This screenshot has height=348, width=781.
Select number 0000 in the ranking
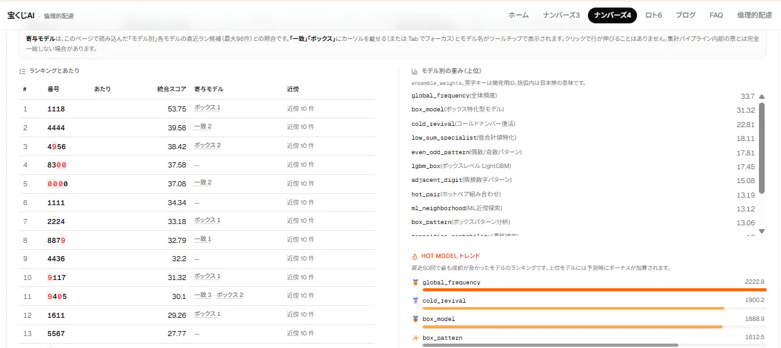pyautogui.click(x=57, y=184)
